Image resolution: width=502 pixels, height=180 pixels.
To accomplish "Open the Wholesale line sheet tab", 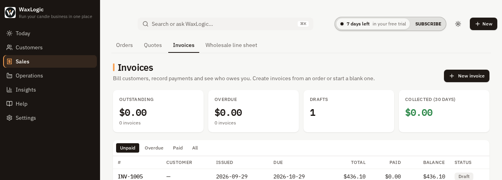I will [231, 45].
